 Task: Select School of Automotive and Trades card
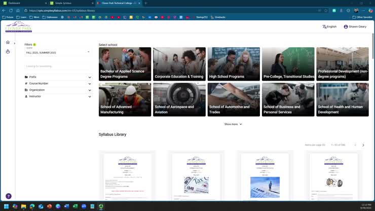click(234, 99)
